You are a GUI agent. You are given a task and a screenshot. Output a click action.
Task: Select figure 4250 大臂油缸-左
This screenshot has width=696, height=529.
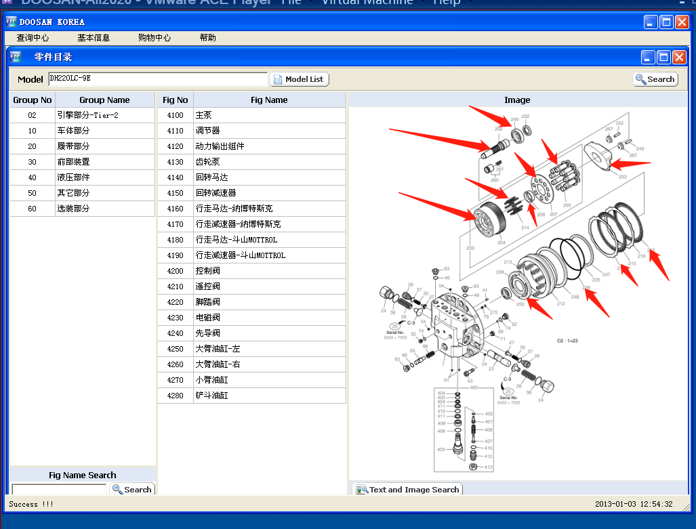pos(251,349)
